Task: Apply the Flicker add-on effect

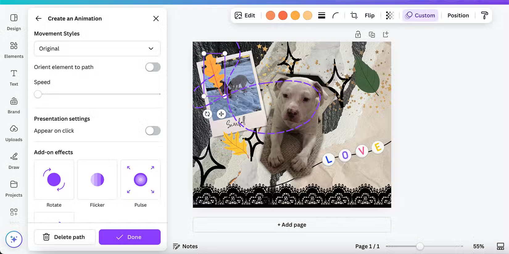Action: pos(97,179)
